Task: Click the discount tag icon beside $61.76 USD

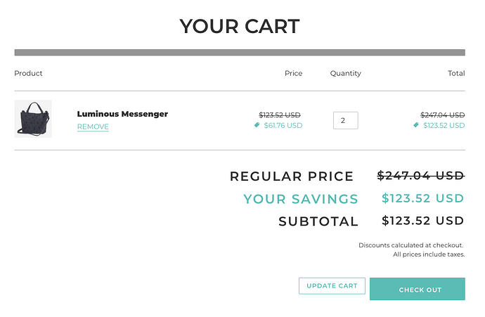Action: pyautogui.click(x=257, y=125)
